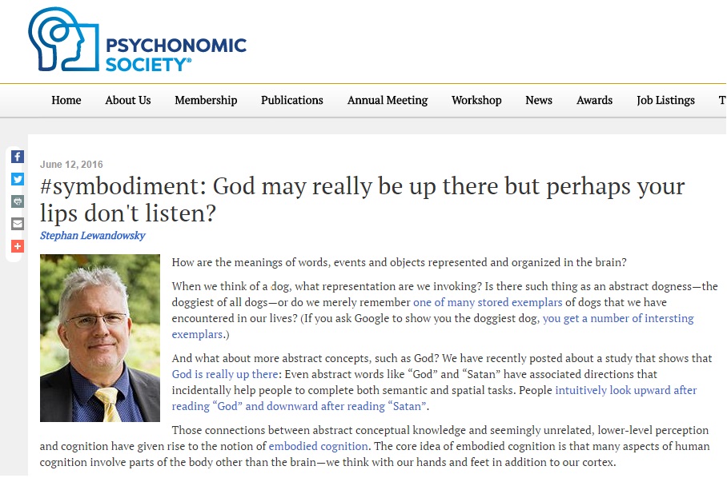Click the Psychonomic Society logo
The width and height of the screenshot is (727, 478).
(137, 40)
